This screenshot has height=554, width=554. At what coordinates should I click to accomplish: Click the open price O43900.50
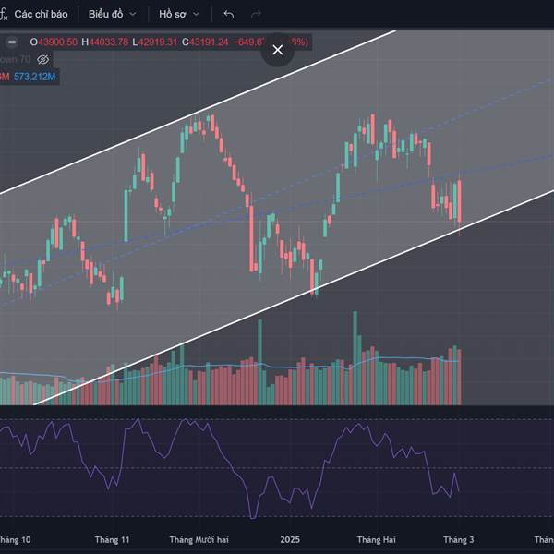54,42
